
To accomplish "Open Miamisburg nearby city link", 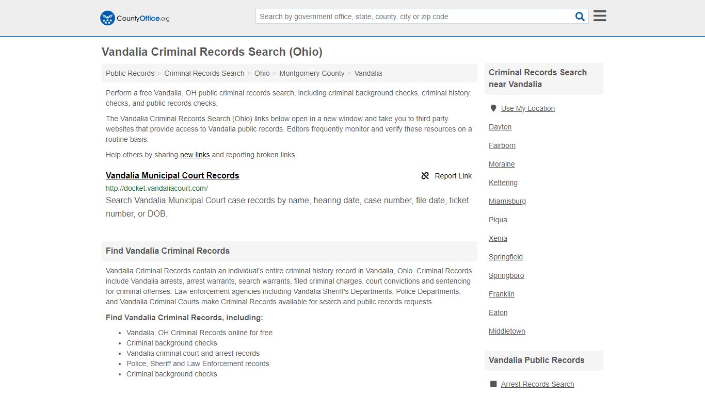I will coord(507,201).
